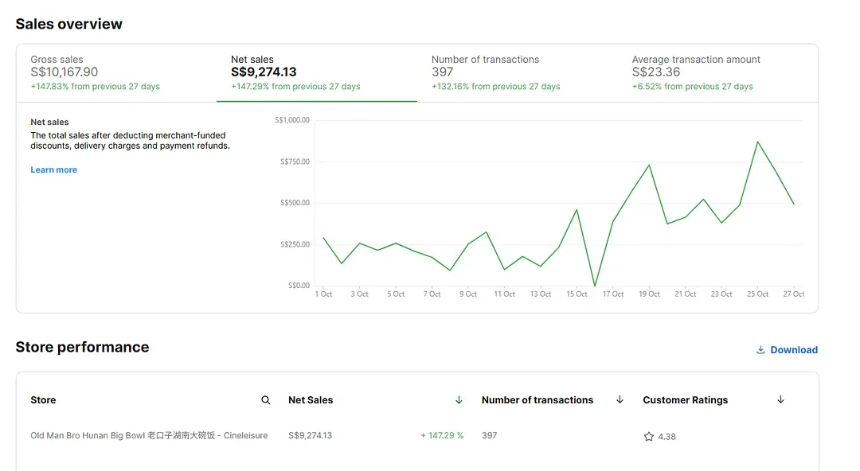Select the Net sales tab

click(x=316, y=72)
